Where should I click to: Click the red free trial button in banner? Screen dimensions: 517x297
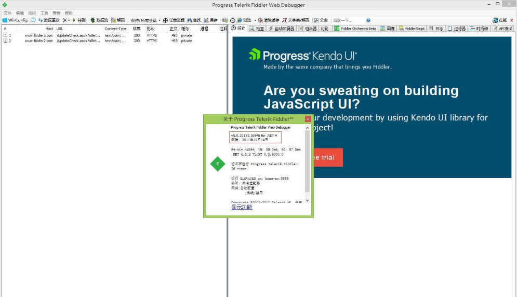[x=328, y=157]
